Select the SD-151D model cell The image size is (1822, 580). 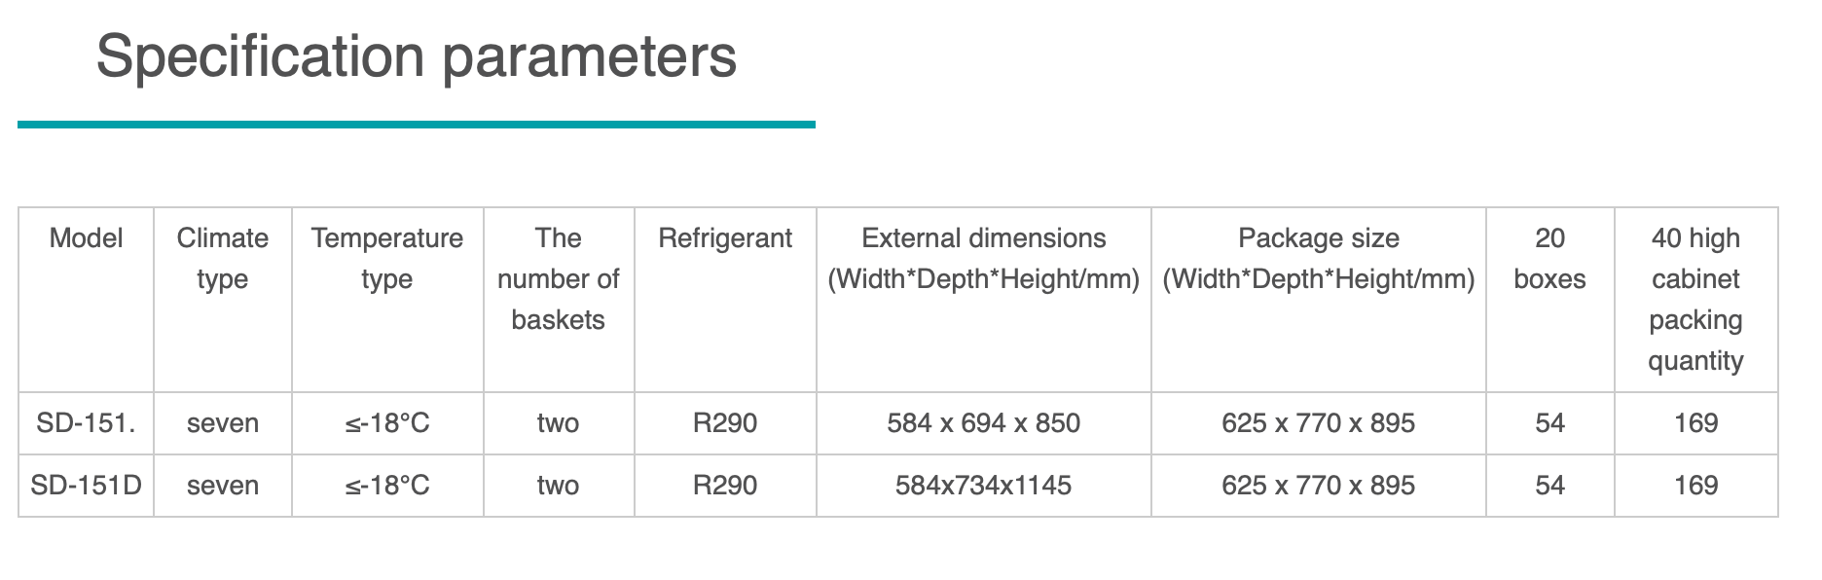[86, 486]
